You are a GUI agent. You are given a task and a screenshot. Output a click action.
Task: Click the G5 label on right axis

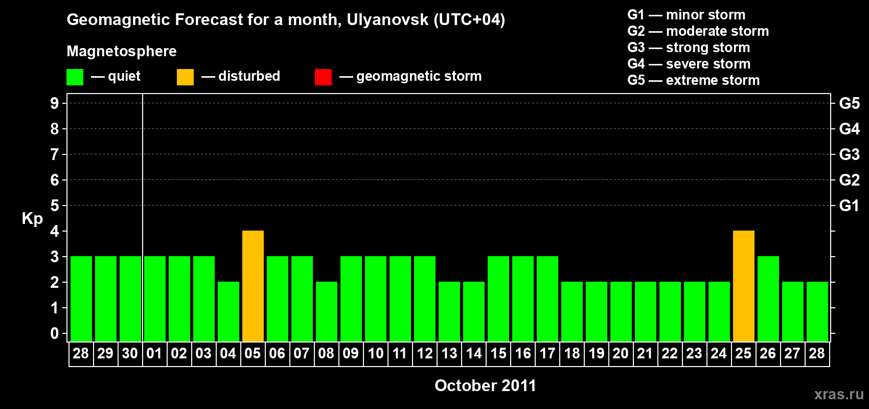coord(850,103)
